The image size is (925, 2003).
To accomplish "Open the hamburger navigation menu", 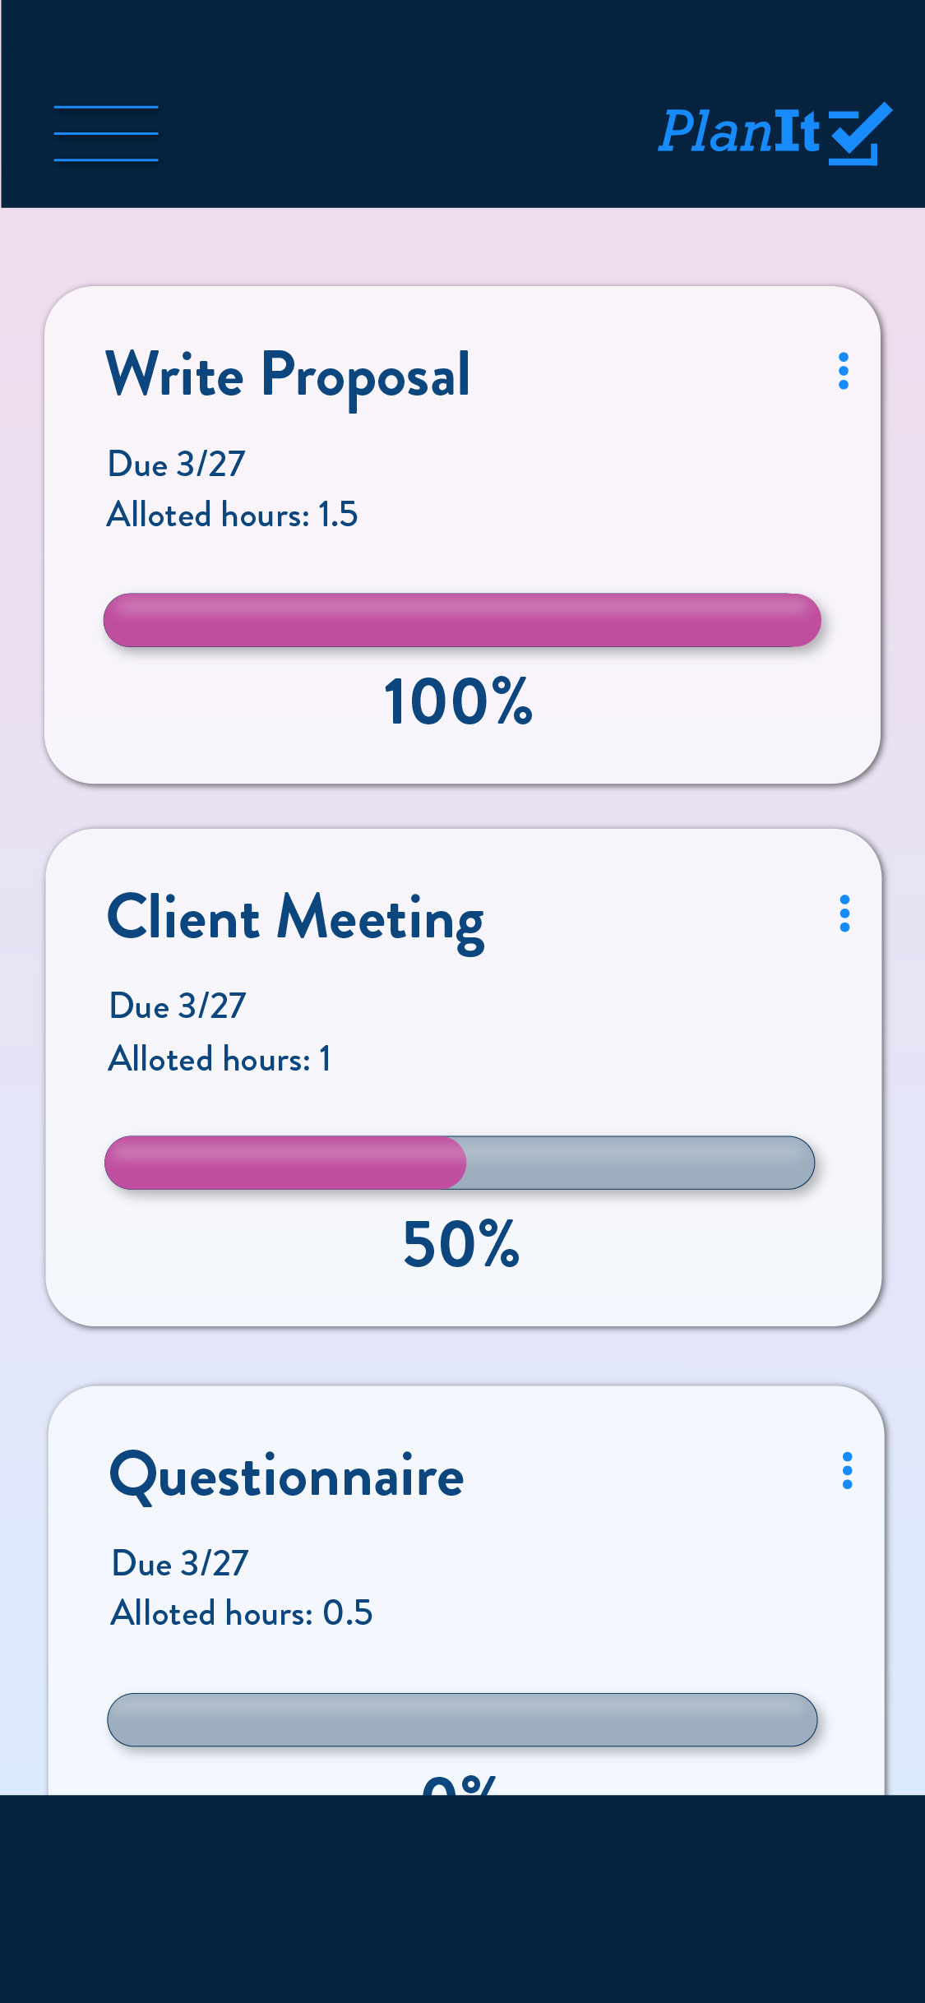I will tap(106, 133).
